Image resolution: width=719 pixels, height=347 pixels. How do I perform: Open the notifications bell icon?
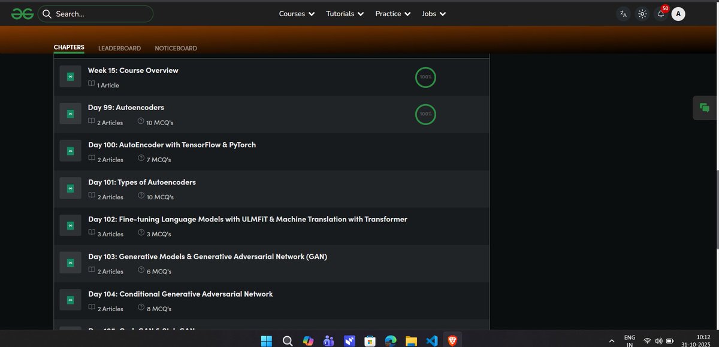661,14
